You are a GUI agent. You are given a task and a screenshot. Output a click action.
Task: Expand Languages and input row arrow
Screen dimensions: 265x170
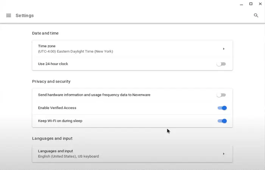click(x=224, y=154)
